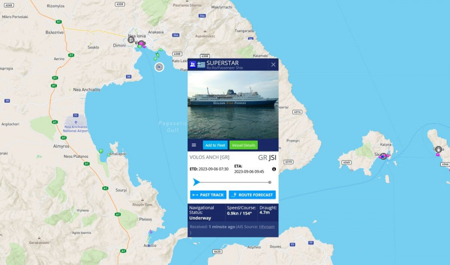Open Vessel Details
The image size is (450, 265).
coord(243,145)
